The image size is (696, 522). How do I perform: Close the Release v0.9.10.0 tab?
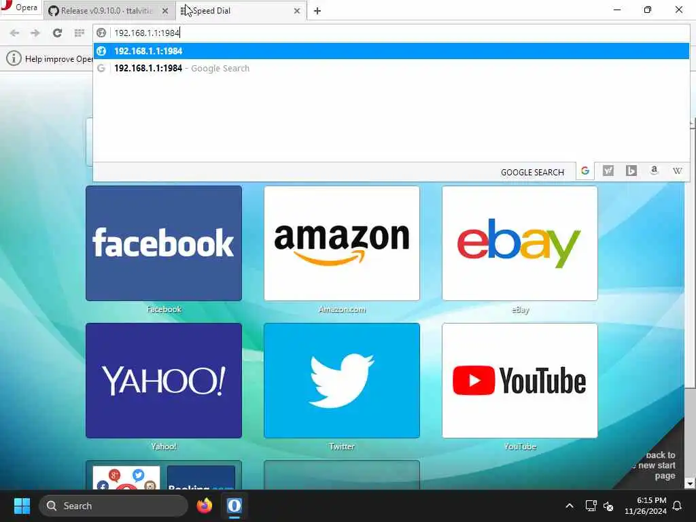click(x=165, y=11)
